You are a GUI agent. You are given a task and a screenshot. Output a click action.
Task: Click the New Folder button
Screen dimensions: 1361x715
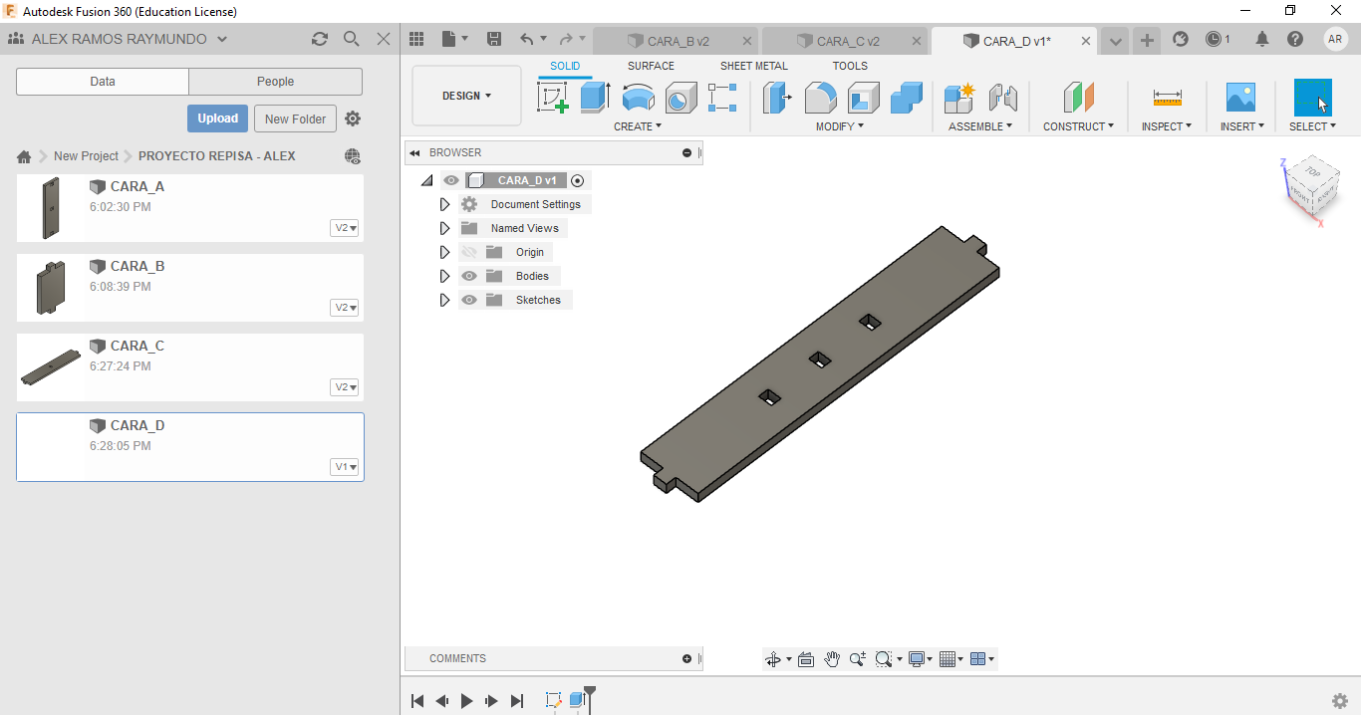pyautogui.click(x=295, y=119)
